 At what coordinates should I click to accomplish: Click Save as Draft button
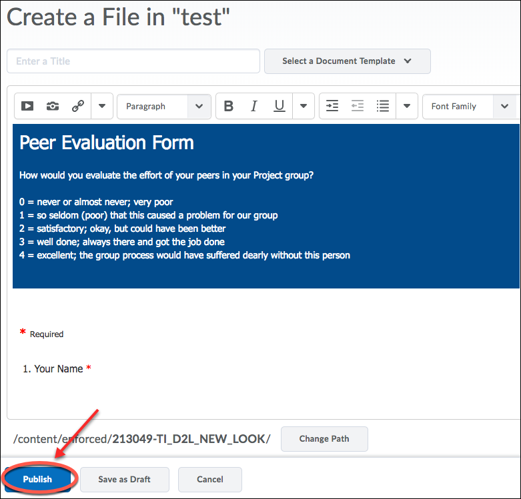pyautogui.click(x=125, y=480)
